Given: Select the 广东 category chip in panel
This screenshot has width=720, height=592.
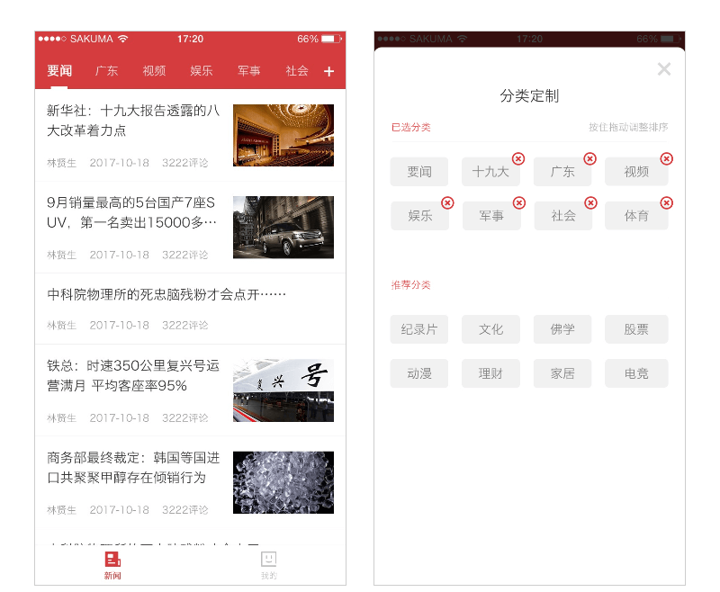Looking at the screenshot, I should coord(562,172).
